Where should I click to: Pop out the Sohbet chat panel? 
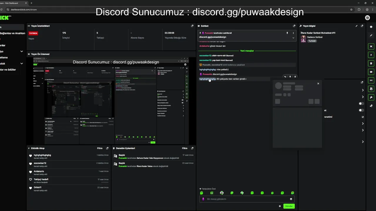294,26
